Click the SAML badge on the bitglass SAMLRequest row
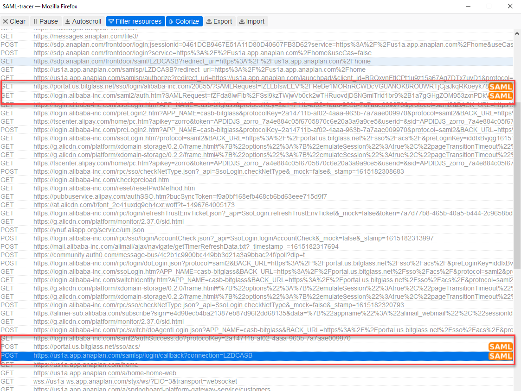This screenshot has width=521, height=391. [x=501, y=87]
